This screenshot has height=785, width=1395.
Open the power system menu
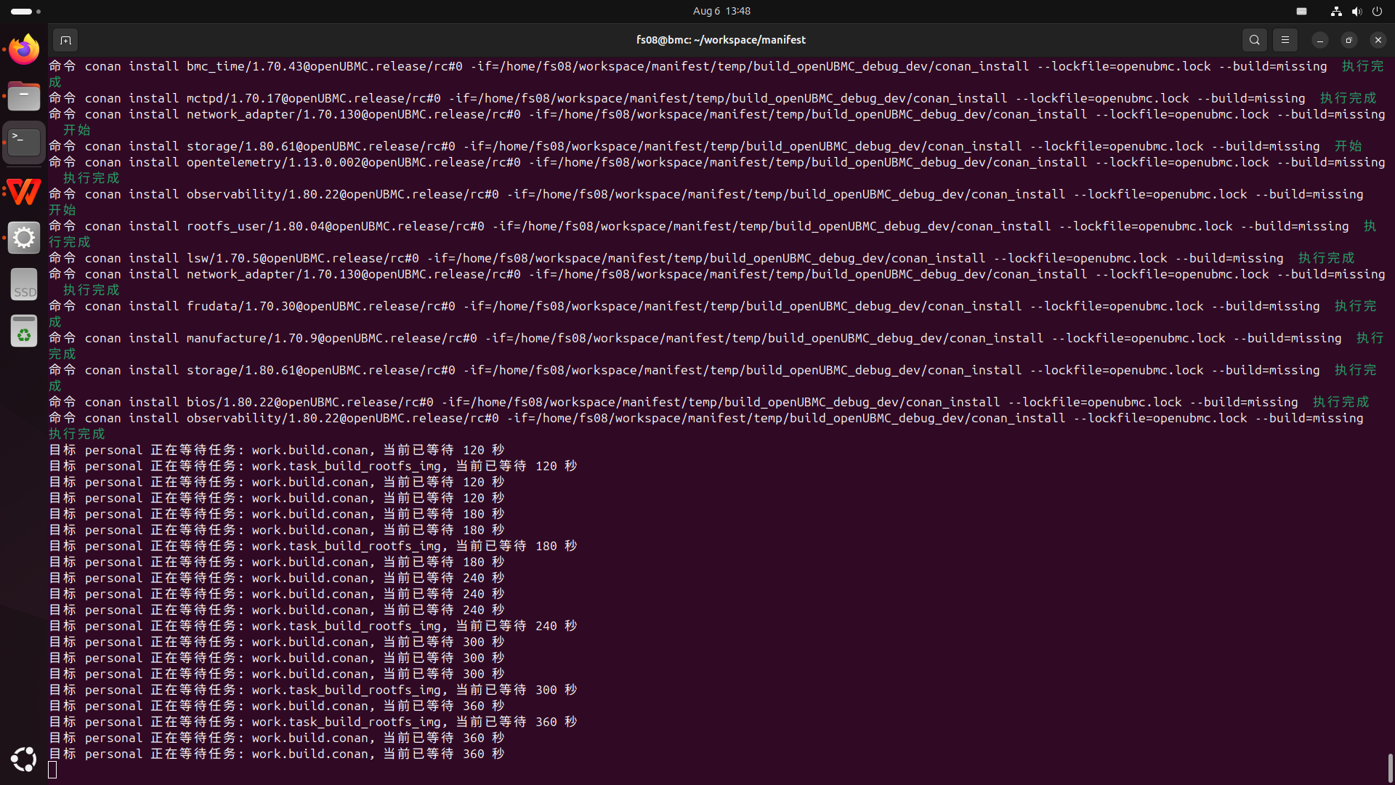(x=1377, y=11)
